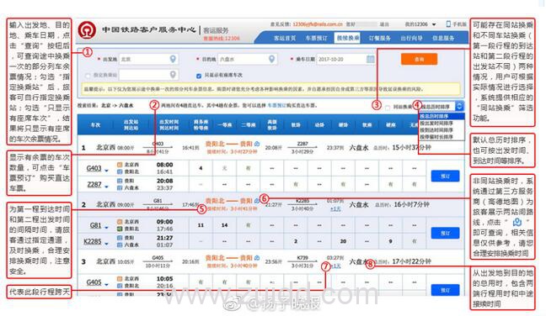Choose 按总历时排序 in sort list
This screenshot has width=546, height=316.
point(442,116)
